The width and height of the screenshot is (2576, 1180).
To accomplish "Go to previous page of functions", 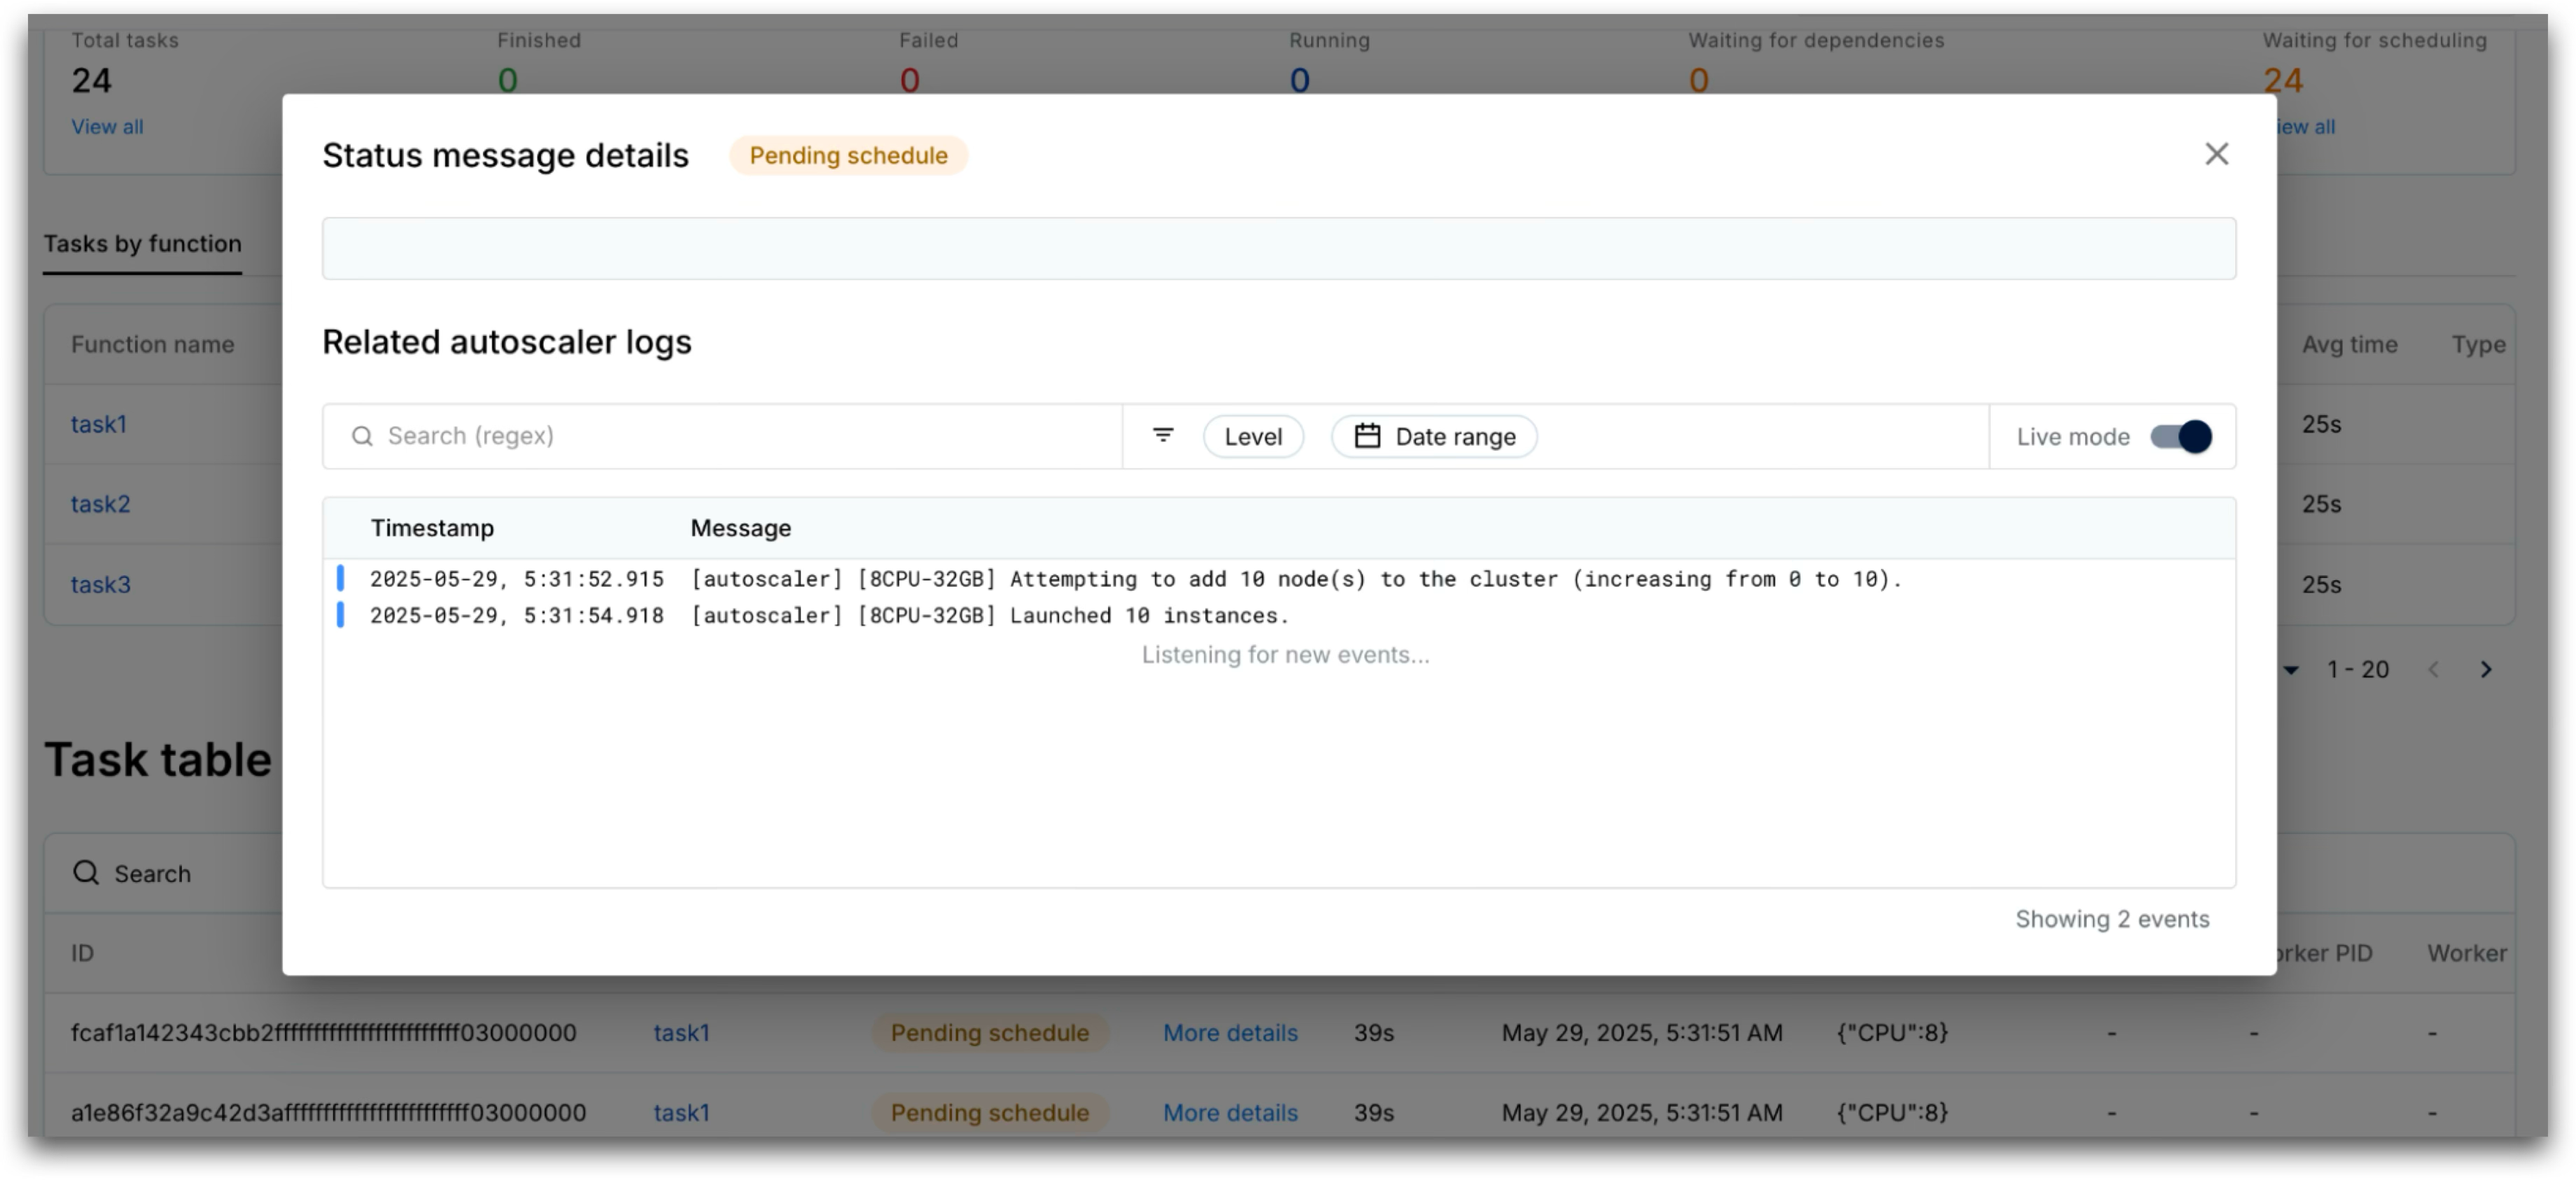I will tap(2433, 669).
